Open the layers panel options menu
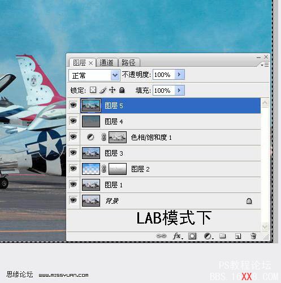Image resolution: width=281 pixels, height=283 pixels. click(265, 65)
